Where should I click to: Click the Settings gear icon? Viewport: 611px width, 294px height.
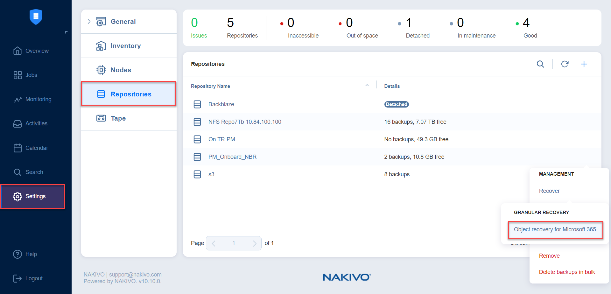coord(18,196)
